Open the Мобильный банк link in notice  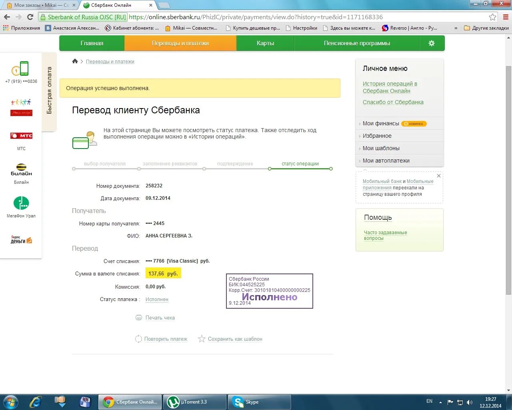(x=382, y=181)
